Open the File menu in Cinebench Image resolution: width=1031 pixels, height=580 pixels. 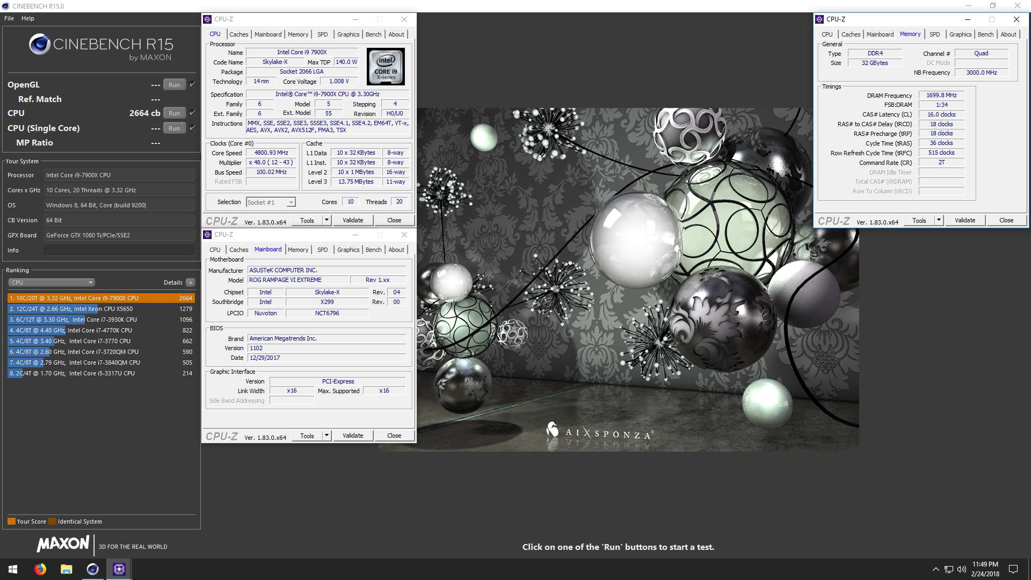coord(9,18)
